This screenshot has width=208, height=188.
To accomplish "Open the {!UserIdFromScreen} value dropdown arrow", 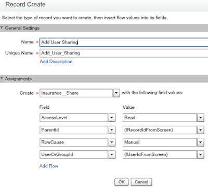I will pos(201,154).
